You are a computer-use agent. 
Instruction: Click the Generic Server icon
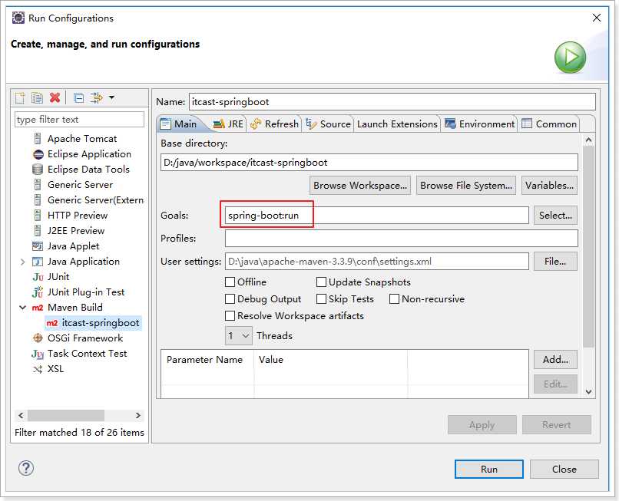(38, 185)
